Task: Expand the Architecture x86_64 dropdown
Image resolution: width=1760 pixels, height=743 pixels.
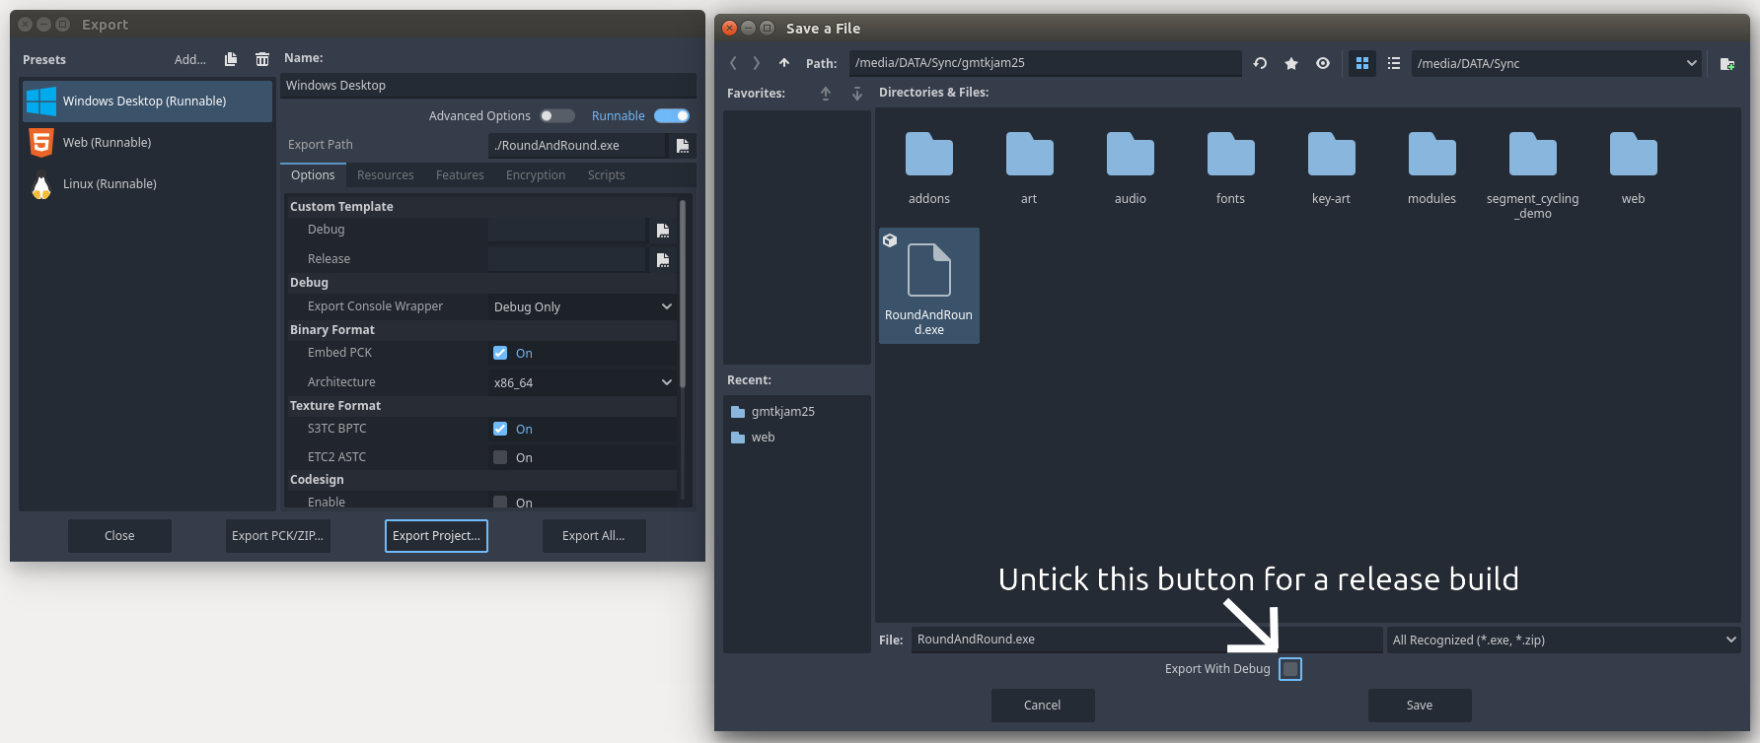Action: click(582, 382)
